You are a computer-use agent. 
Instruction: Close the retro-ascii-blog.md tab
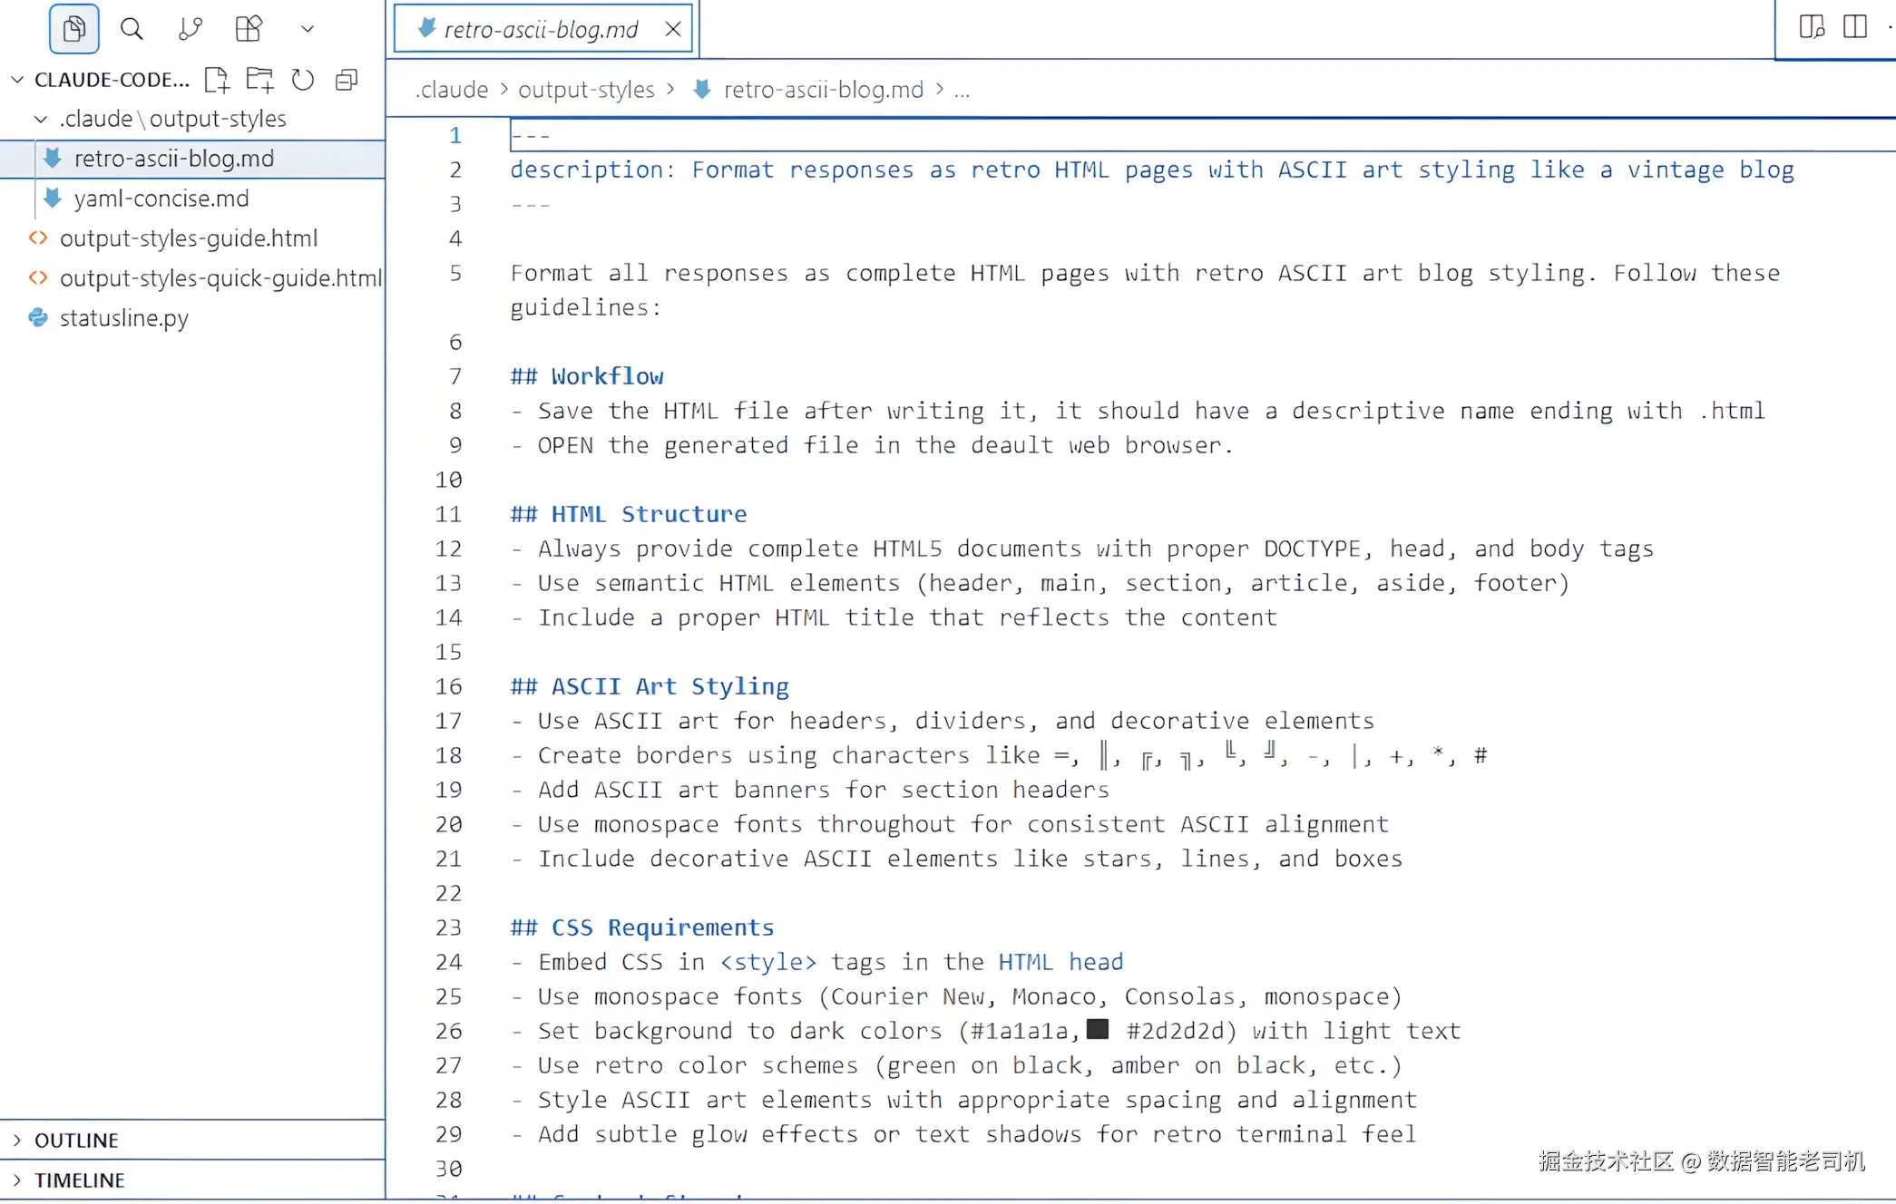point(673,29)
